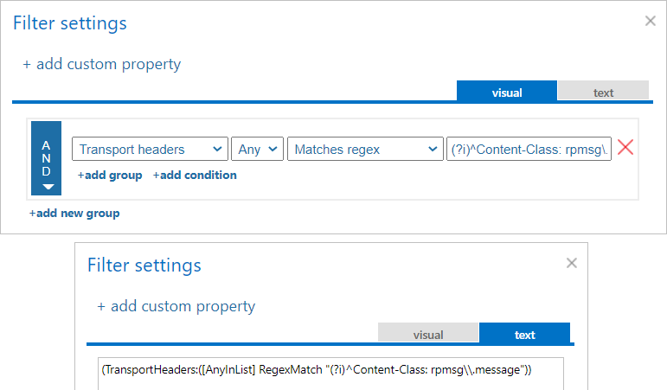This screenshot has height=390, width=667.
Task: Delete the condition with the red X
Action: pyautogui.click(x=625, y=148)
